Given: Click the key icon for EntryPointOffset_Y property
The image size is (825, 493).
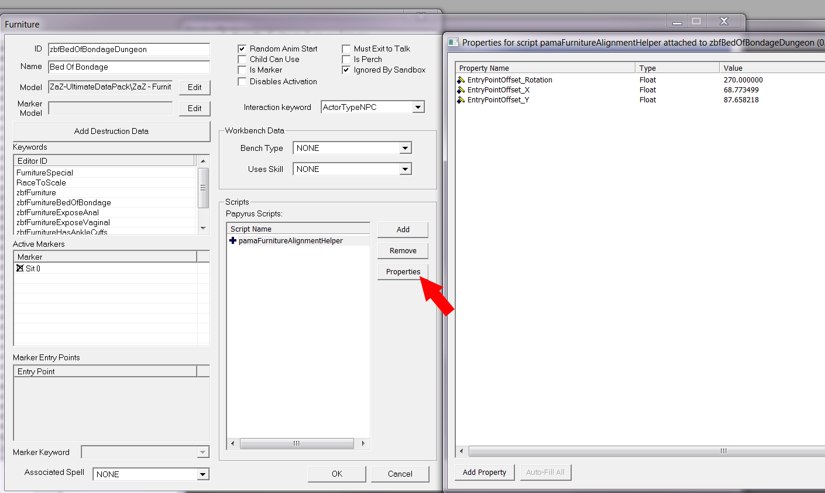Looking at the screenshot, I should point(460,99).
